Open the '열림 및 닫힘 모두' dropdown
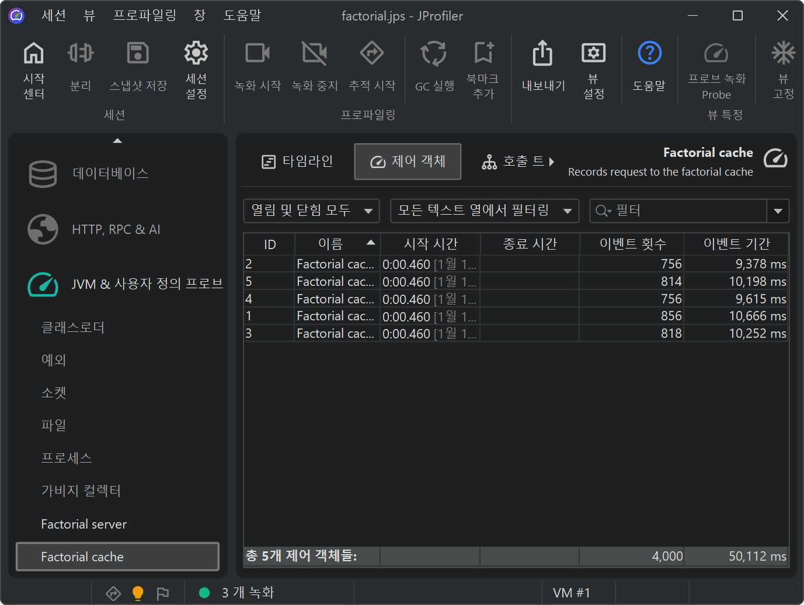 point(311,211)
